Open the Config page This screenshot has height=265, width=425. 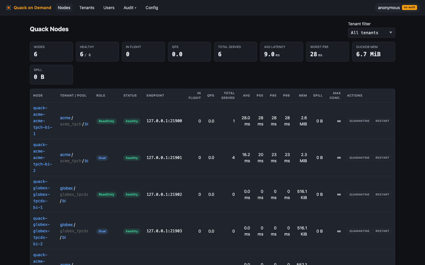click(152, 8)
